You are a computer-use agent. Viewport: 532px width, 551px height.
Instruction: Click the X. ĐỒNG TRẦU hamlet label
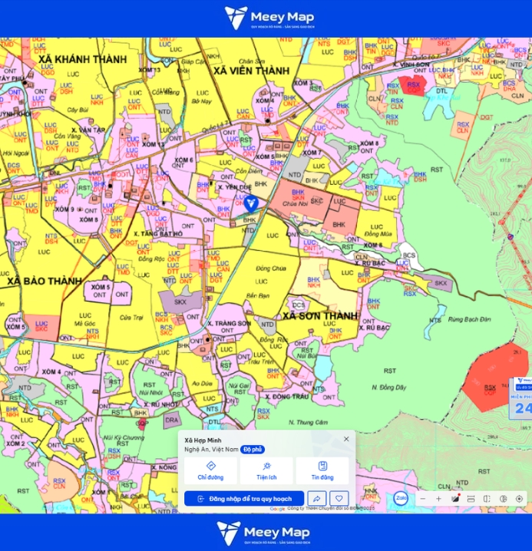coord(287,397)
